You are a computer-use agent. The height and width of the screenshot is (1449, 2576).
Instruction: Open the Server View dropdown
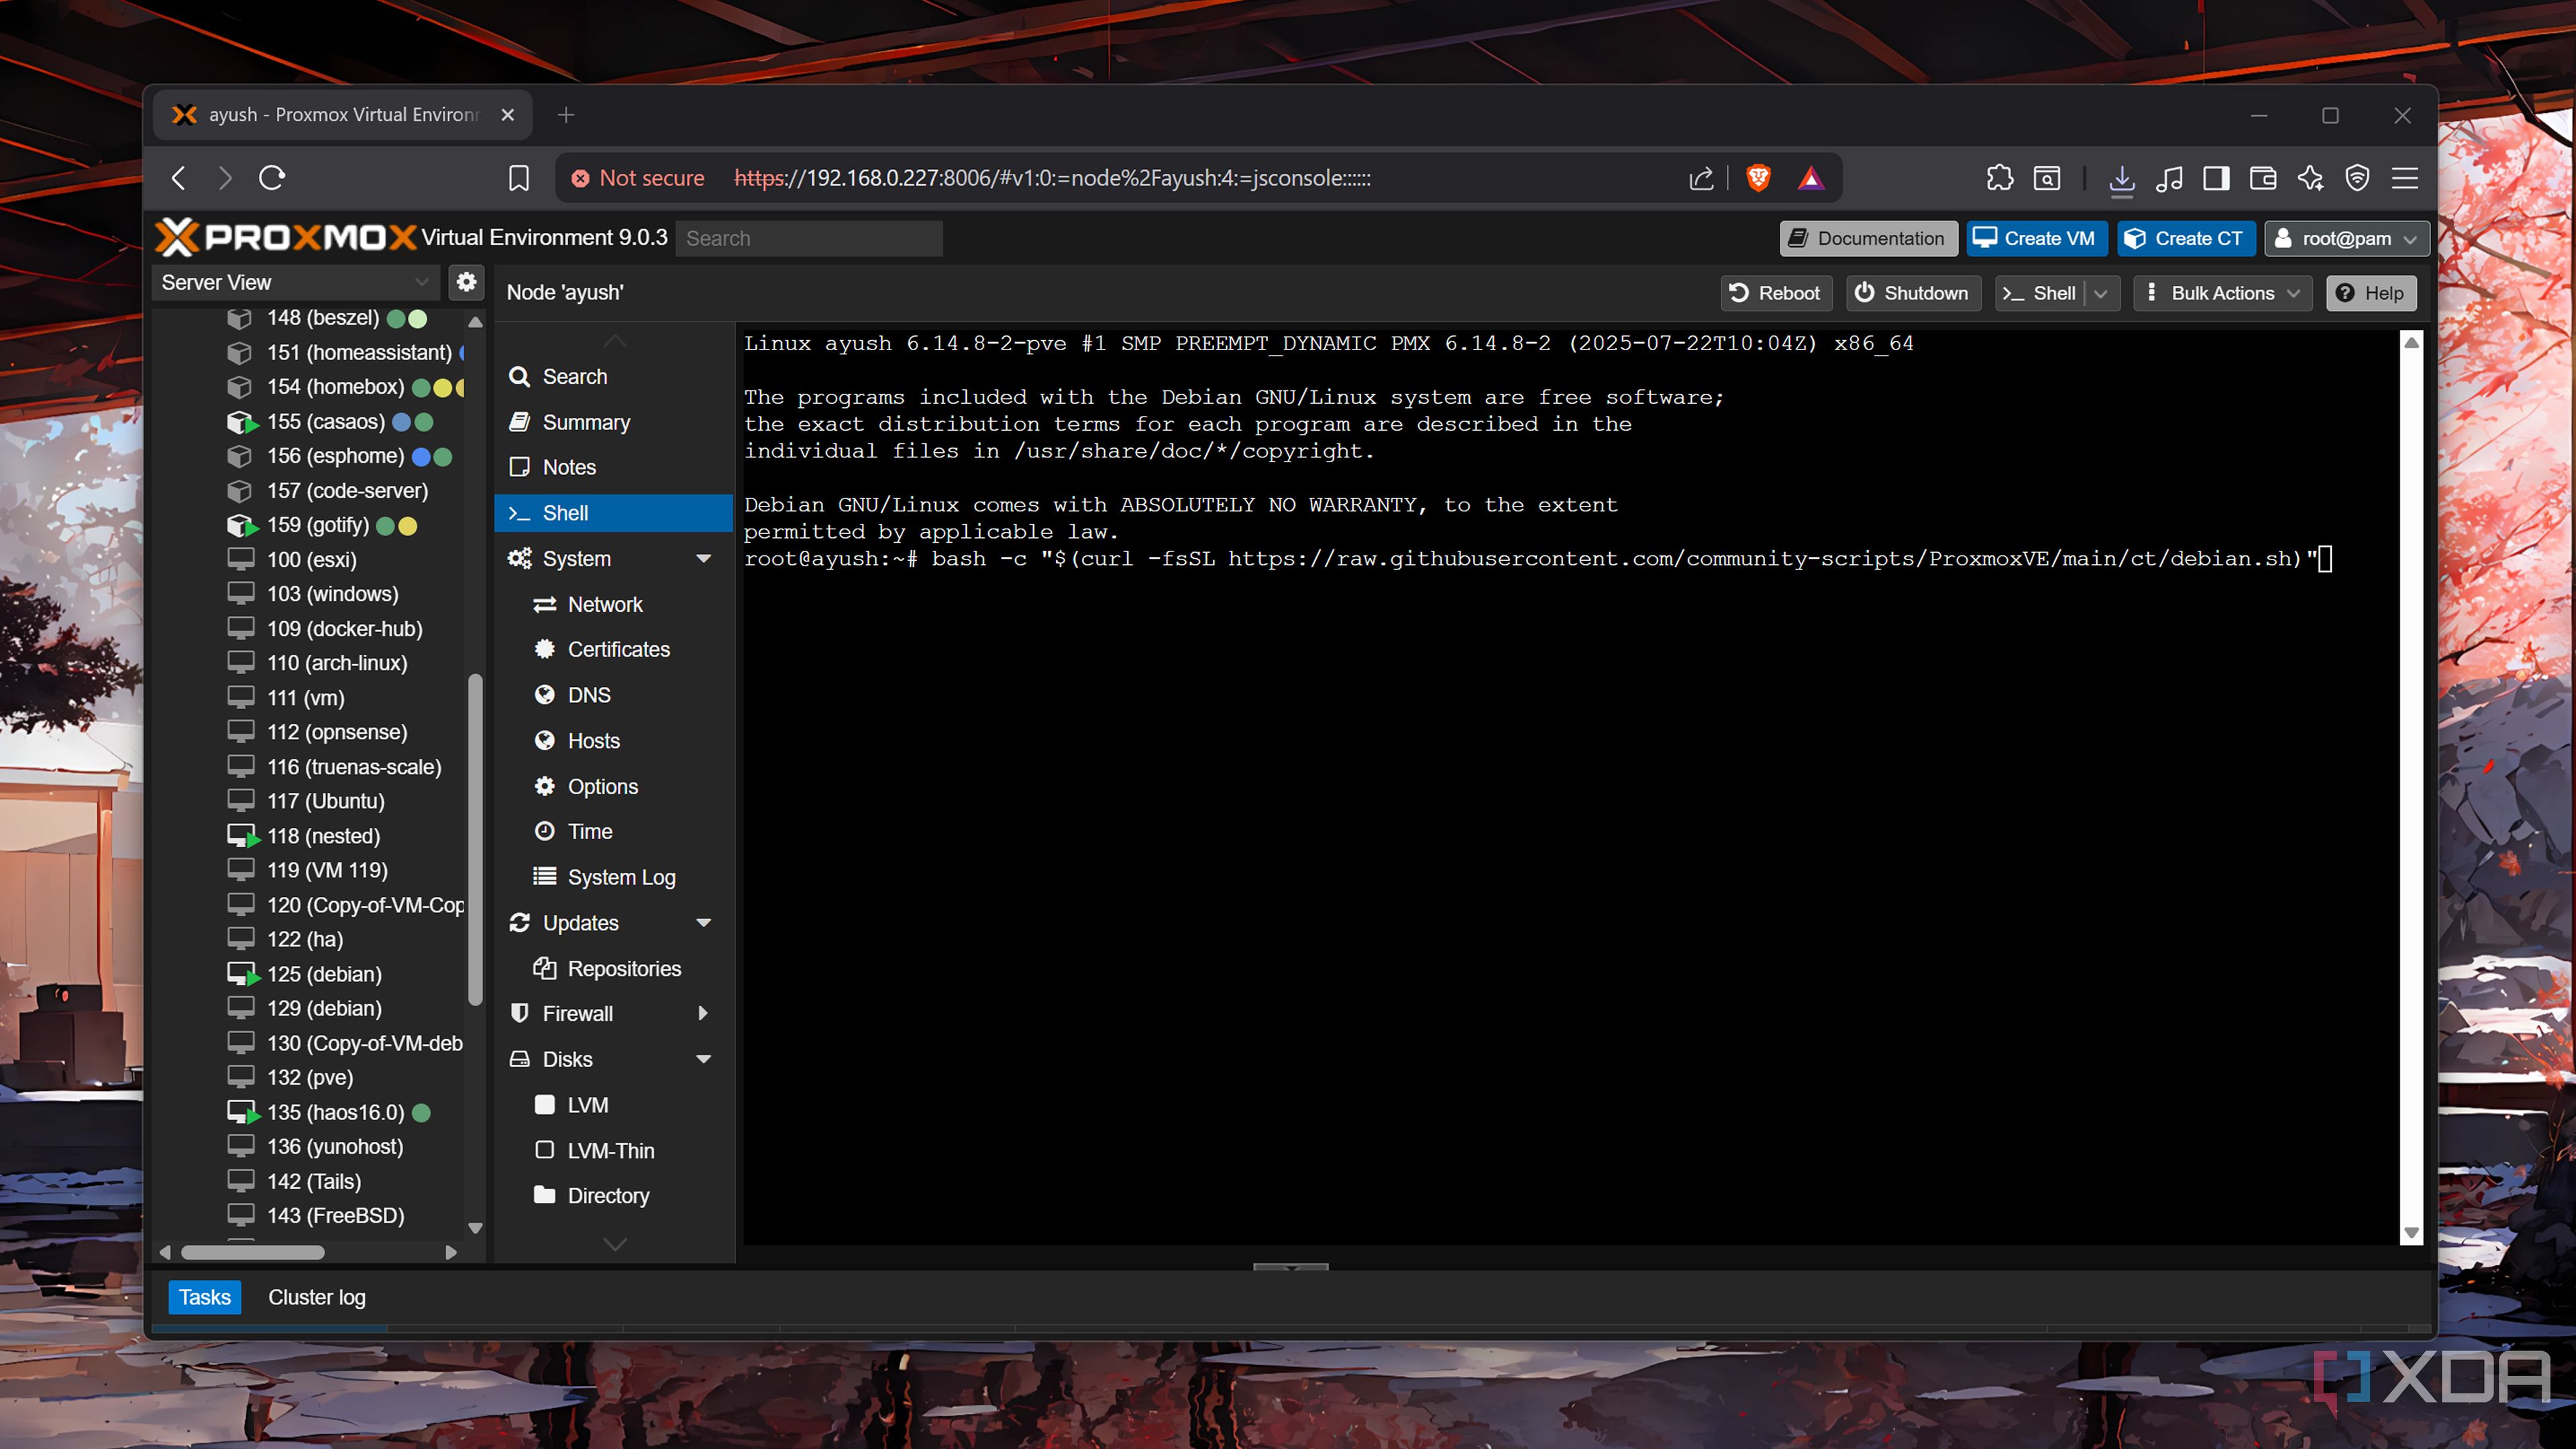(x=297, y=282)
